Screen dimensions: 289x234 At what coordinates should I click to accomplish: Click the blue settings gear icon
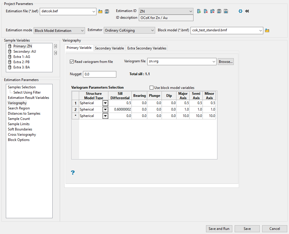(x=240, y=11)
